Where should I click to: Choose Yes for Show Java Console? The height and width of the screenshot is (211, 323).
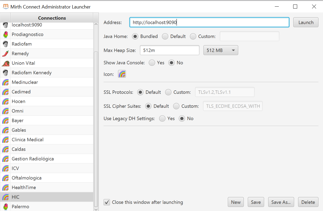point(152,63)
